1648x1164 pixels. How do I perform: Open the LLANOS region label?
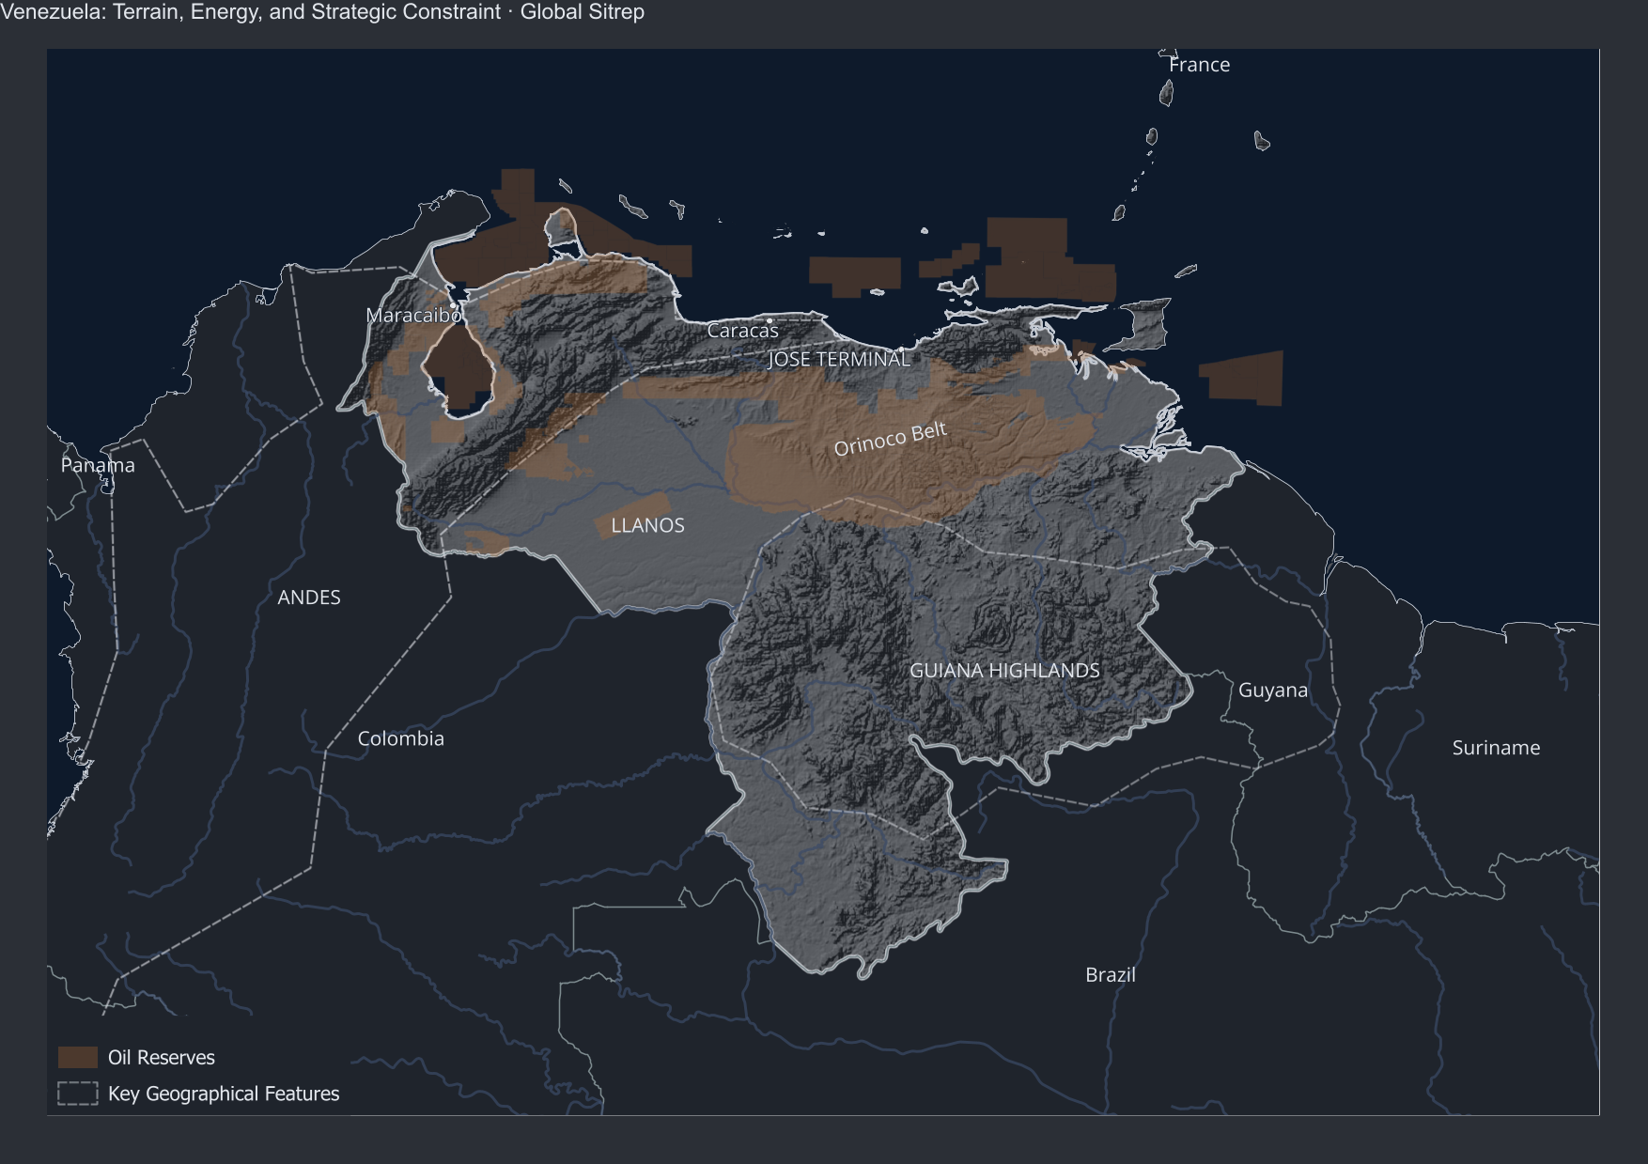[x=647, y=525]
